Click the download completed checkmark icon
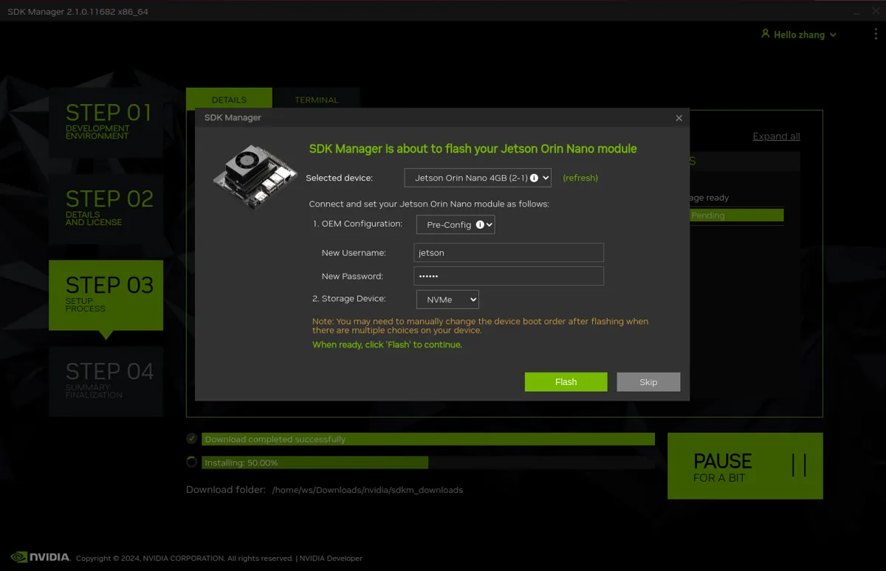 pos(192,439)
